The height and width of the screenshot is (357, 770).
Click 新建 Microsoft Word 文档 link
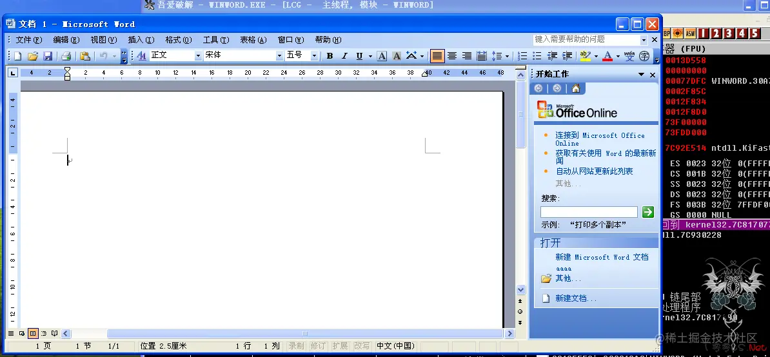click(x=602, y=257)
